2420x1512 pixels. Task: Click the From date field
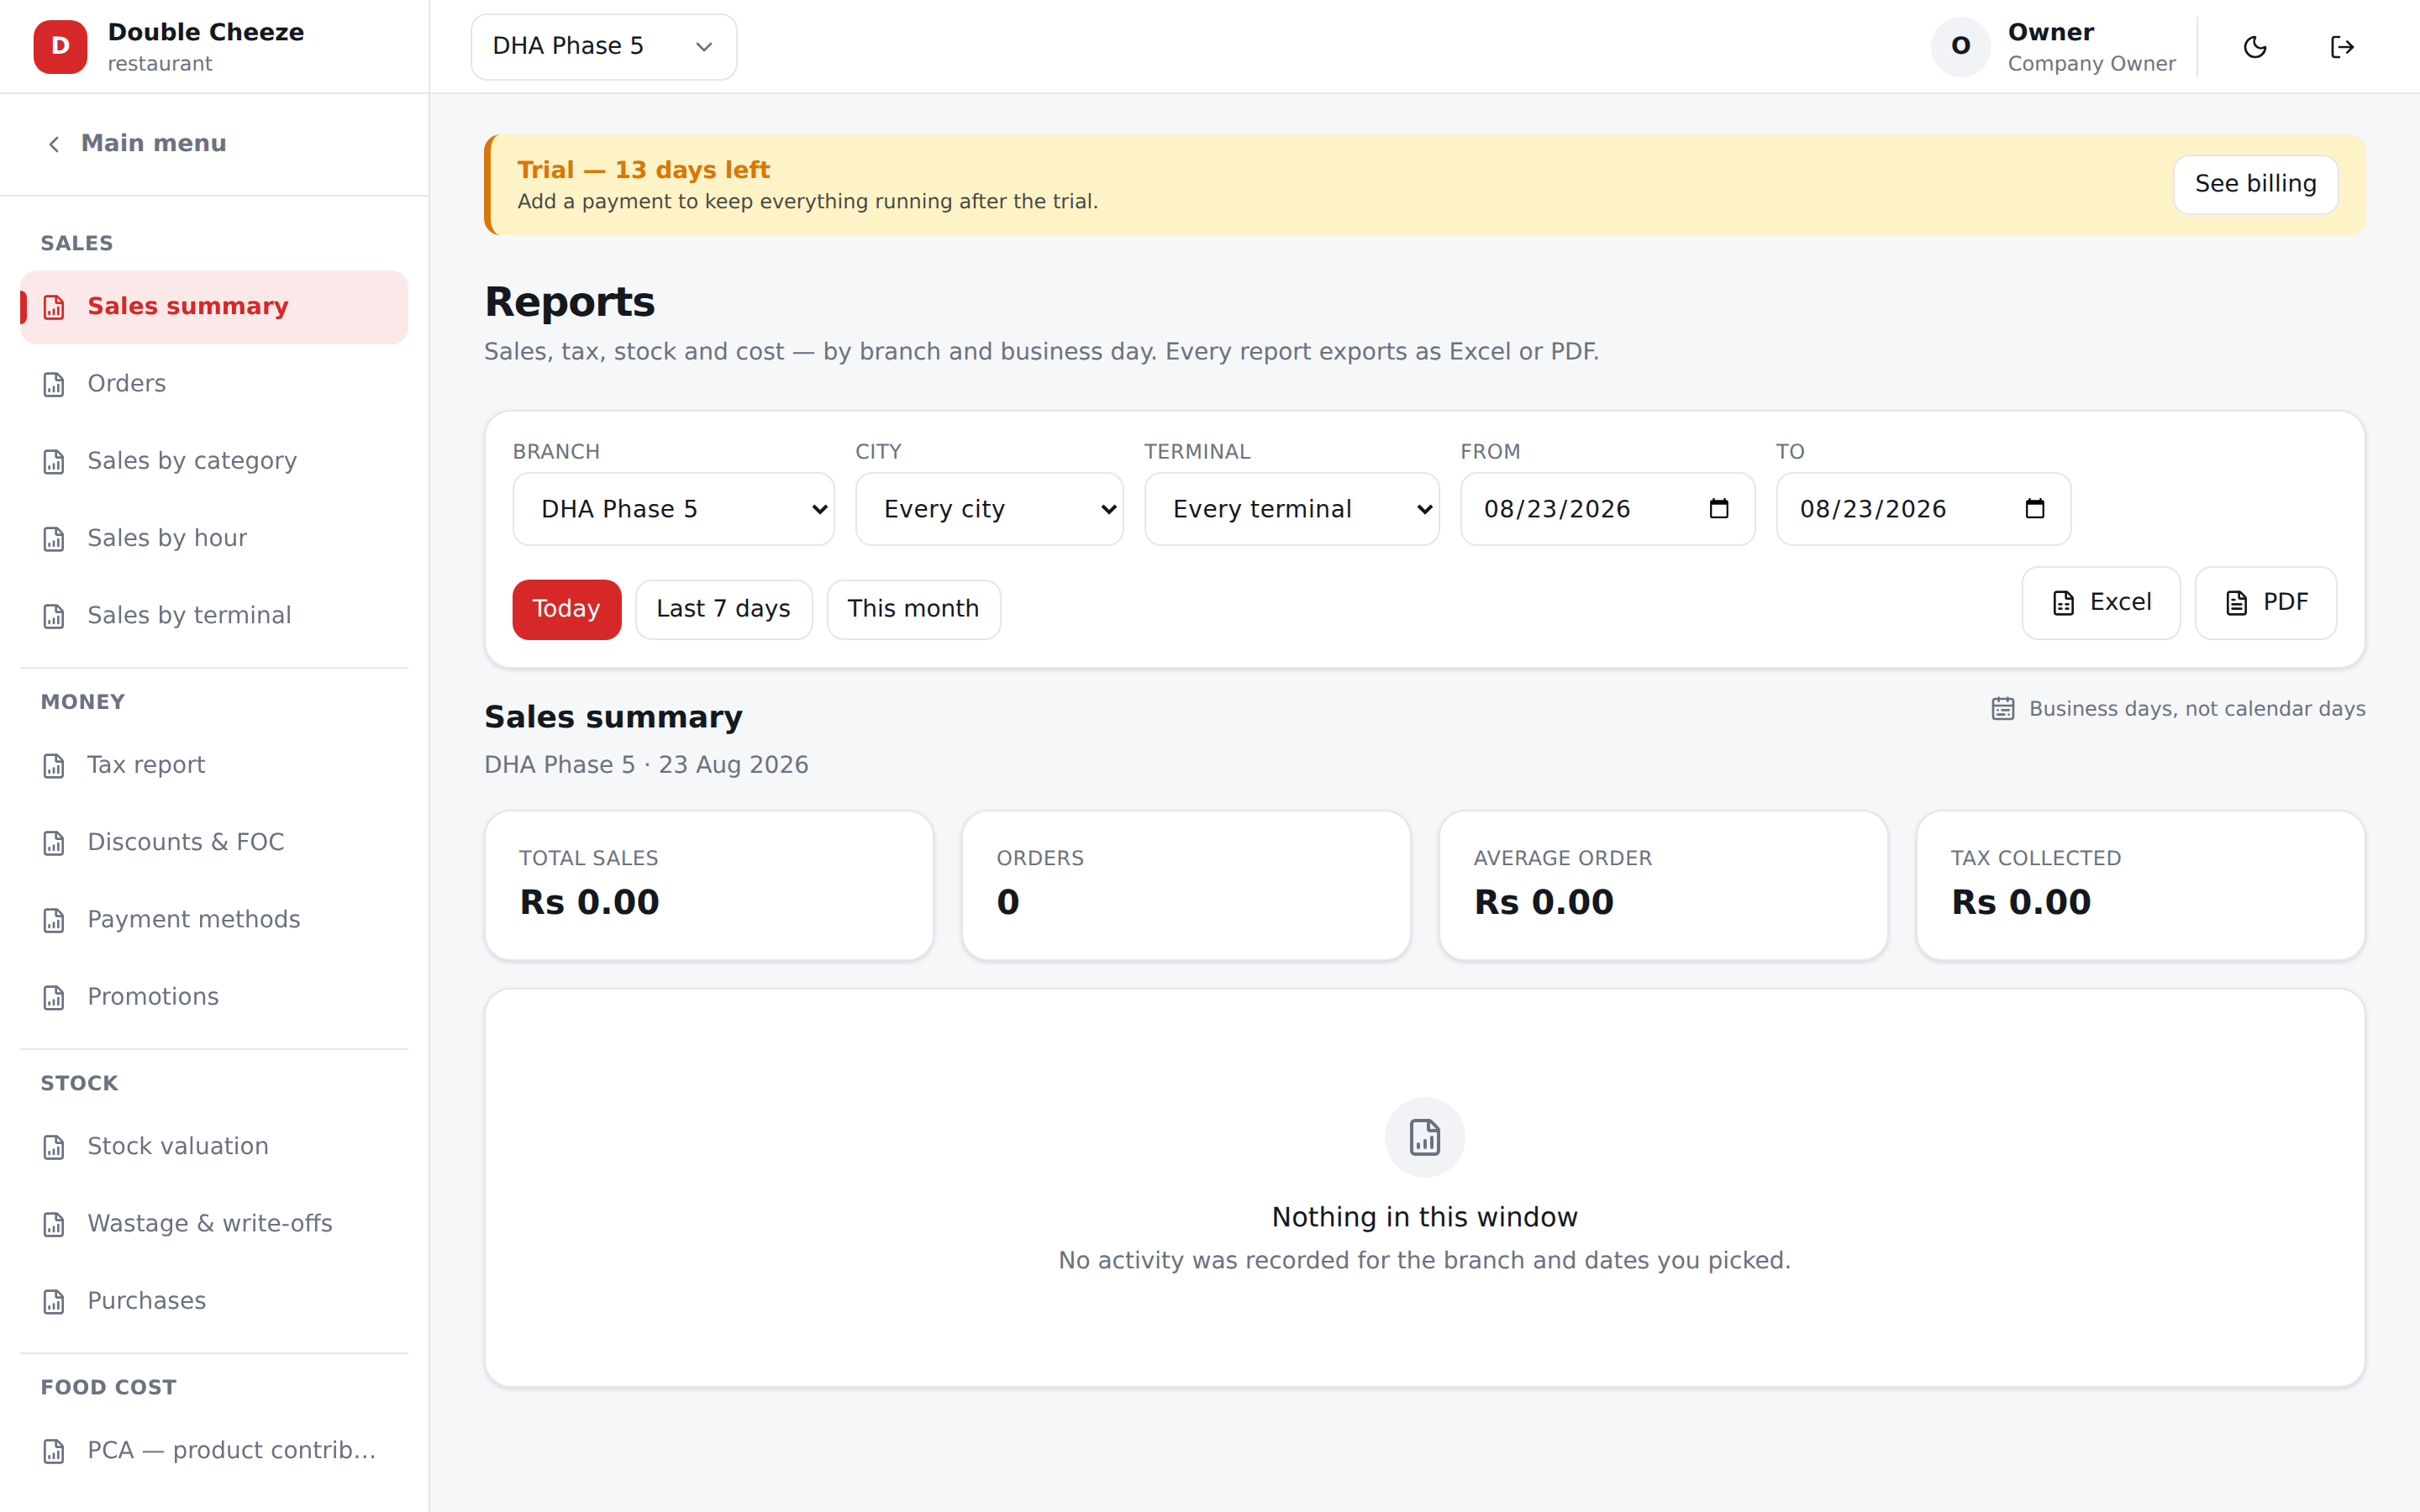1607,509
